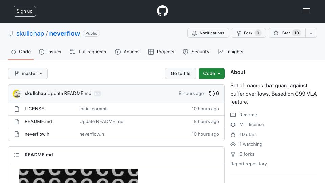This screenshot has height=183, width=325.
Task: Click the repository icon beside skullchap
Action: (11, 33)
